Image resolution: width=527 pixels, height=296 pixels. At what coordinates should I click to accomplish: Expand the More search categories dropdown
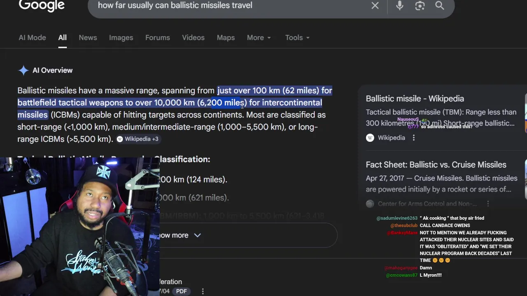259,37
